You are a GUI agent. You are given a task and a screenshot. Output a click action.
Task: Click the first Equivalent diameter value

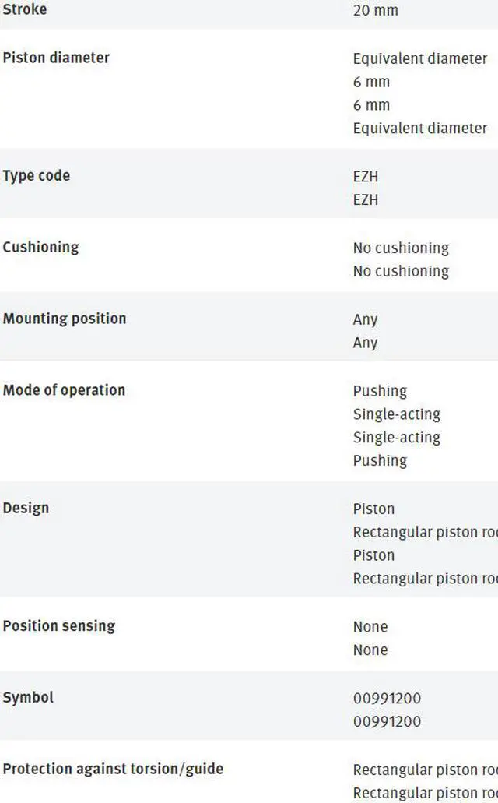coord(420,58)
